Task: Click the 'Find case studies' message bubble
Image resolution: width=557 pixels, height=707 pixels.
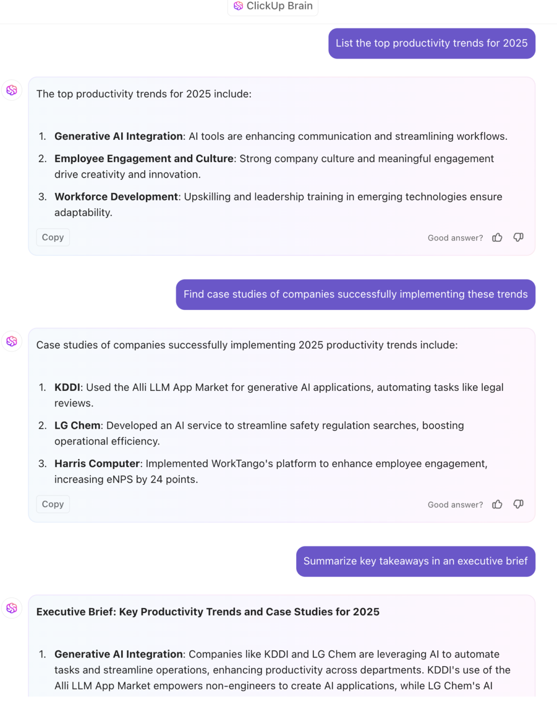Action: tap(355, 294)
